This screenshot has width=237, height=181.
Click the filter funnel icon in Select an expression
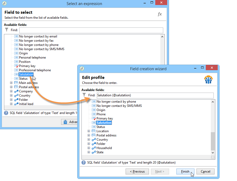tap(7, 30)
